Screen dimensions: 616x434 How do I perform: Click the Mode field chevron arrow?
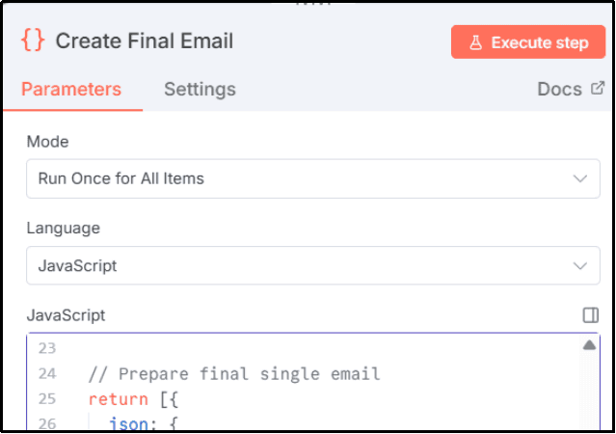(x=579, y=178)
